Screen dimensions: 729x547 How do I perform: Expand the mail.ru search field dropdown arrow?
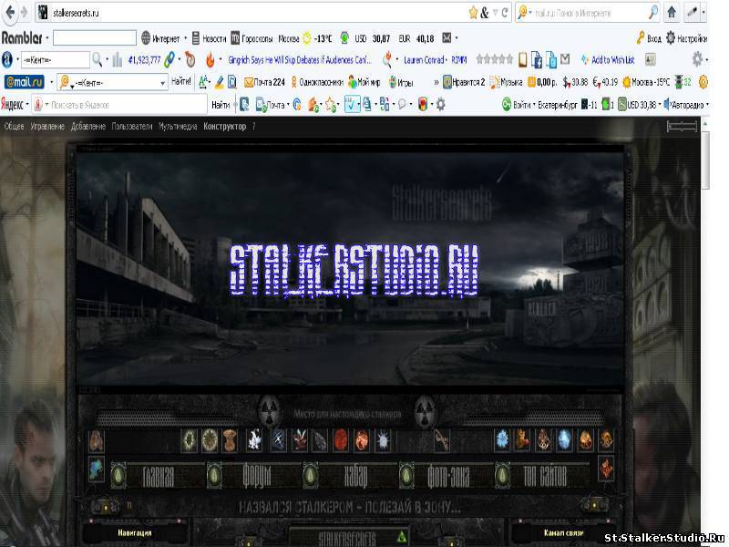(163, 83)
